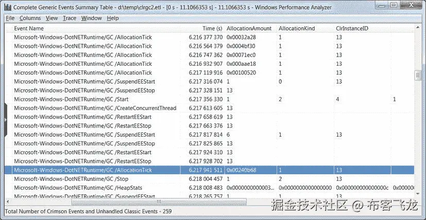Click the ClrInstanceID value 4 in the Start row
The height and width of the screenshot is (220, 426).
click(337, 99)
